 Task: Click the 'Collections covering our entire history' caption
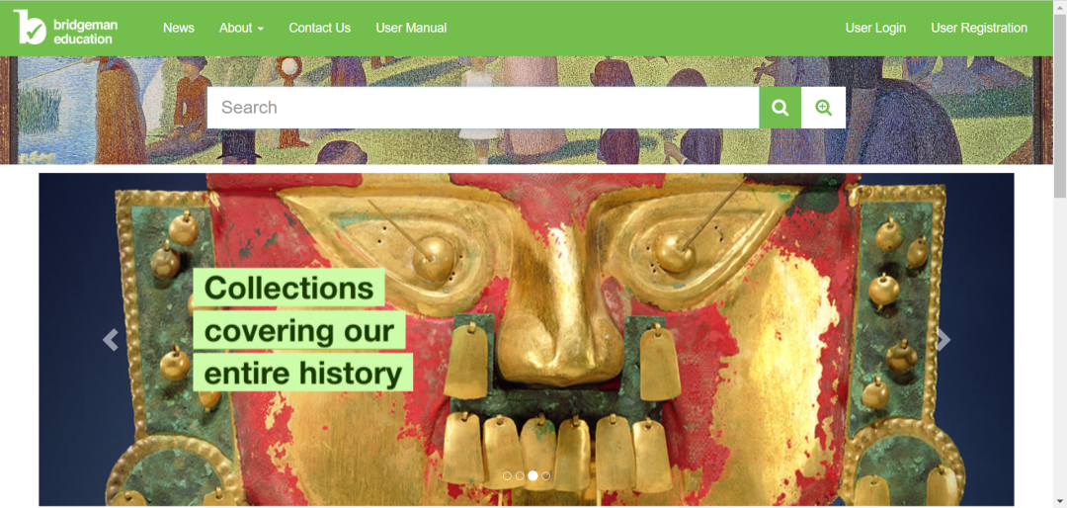click(x=303, y=330)
